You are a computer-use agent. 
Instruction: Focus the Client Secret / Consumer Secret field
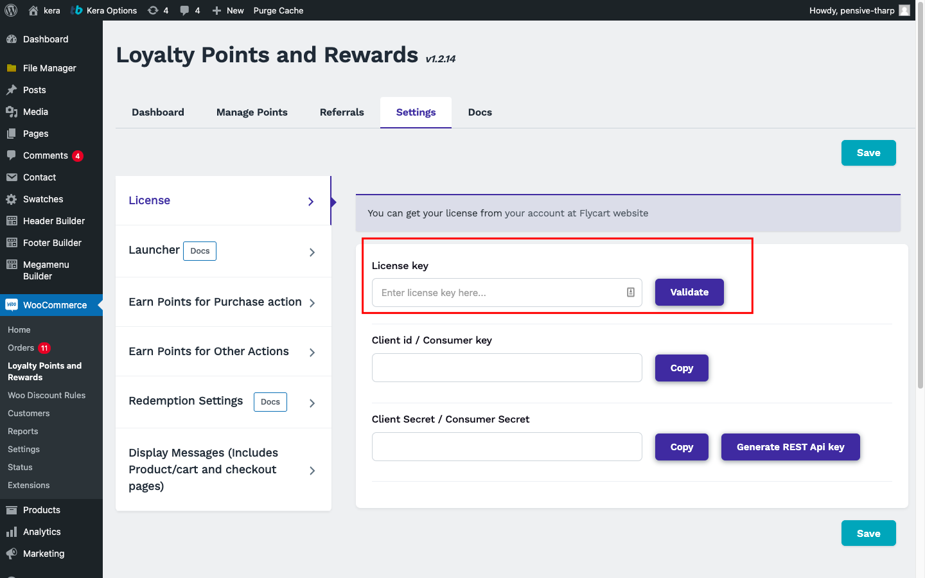tap(507, 447)
